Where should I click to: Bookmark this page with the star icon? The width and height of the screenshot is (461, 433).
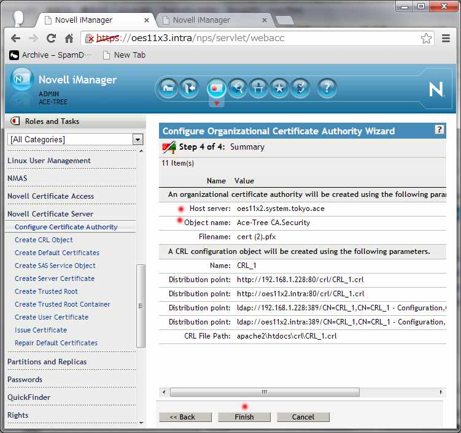[426, 38]
